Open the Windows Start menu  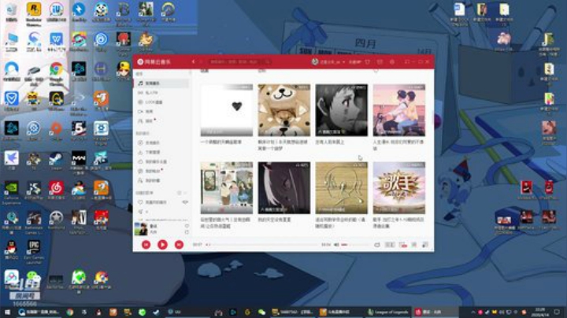(7, 312)
